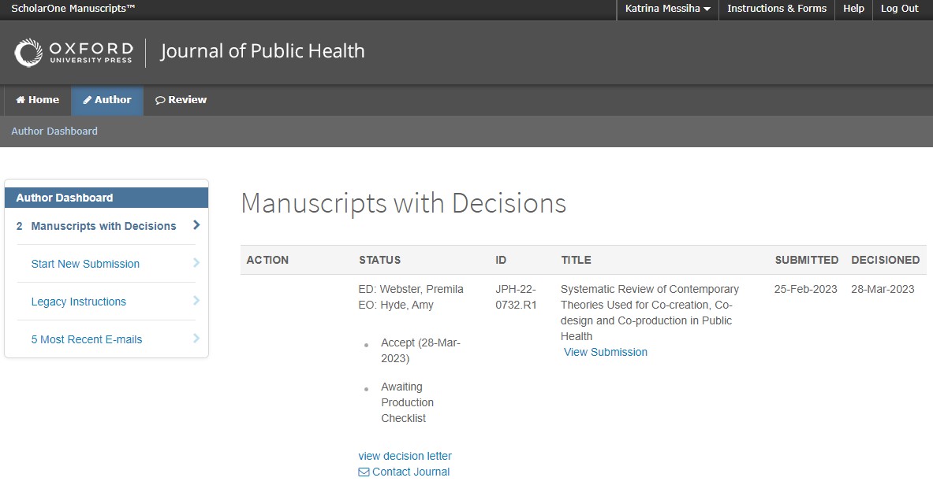The width and height of the screenshot is (933, 485).
Task: Click the Systematic Review manuscript title
Action: click(649, 313)
